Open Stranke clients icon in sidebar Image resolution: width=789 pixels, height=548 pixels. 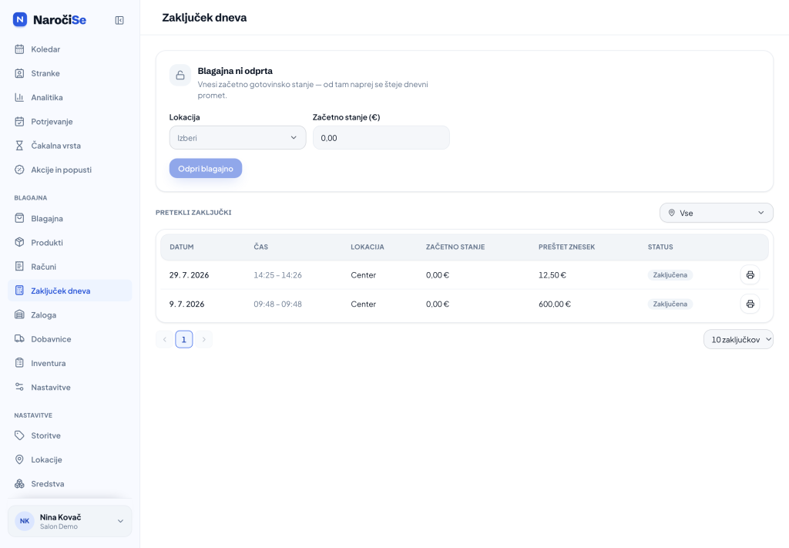pos(19,73)
